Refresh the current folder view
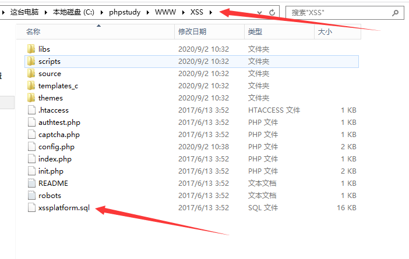The image size is (409, 259). point(273,12)
